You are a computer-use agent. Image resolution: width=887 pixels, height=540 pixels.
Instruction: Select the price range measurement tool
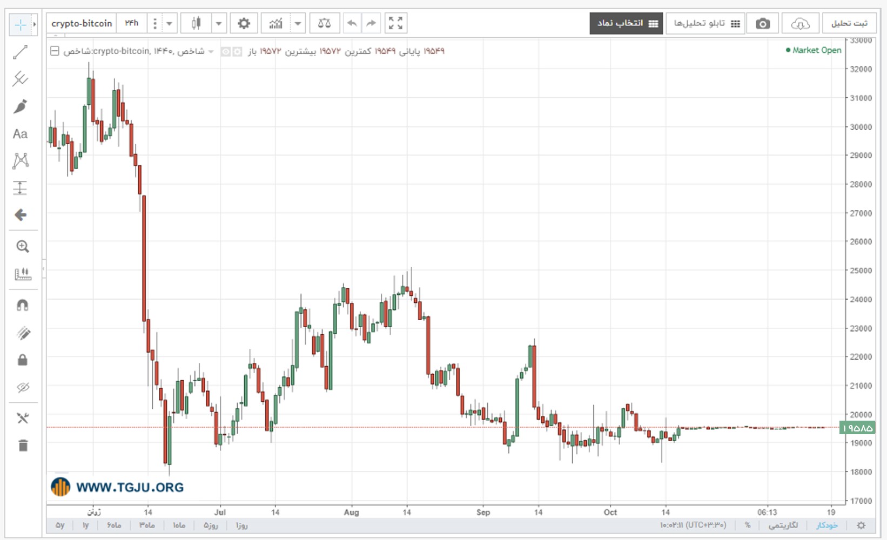[20, 187]
